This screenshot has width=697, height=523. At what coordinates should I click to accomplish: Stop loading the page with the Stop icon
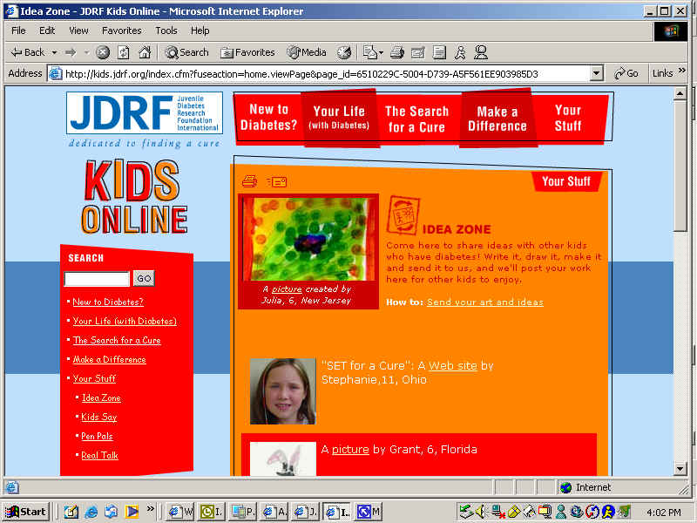[x=103, y=52]
